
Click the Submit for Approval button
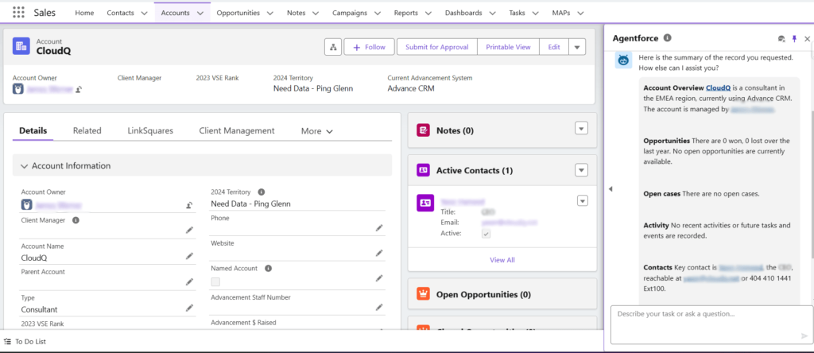coord(436,47)
